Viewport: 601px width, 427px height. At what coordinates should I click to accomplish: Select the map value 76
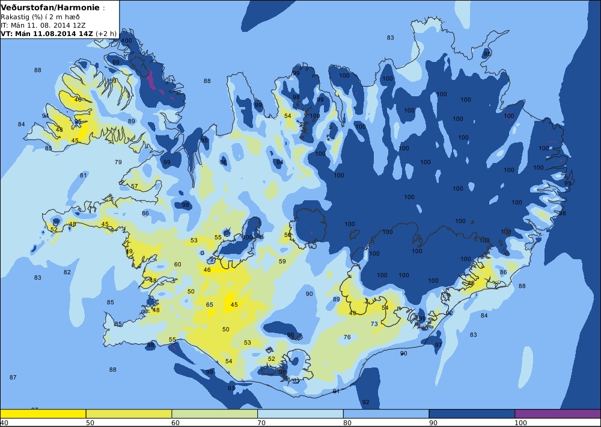pyautogui.click(x=347, y=337)
